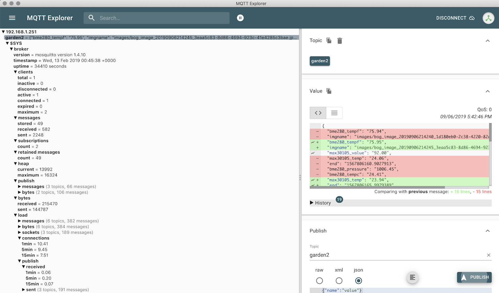Image resolution: width=499 pixels, height=293 pixels.
Task: Open the hamburger navigation menu
Action: point(12,18)
